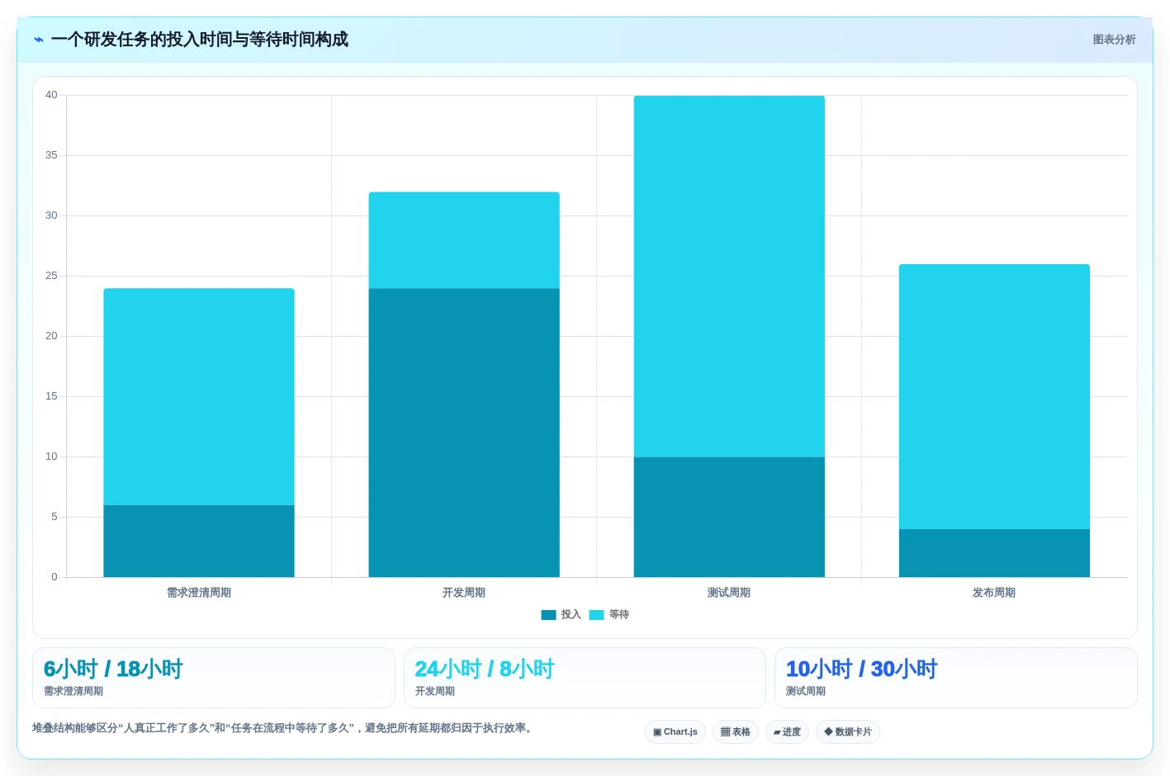This screenshot has width=1170, height=776.
Task: Click the 发布周期 x-axis label
Action: click(994, 593)
